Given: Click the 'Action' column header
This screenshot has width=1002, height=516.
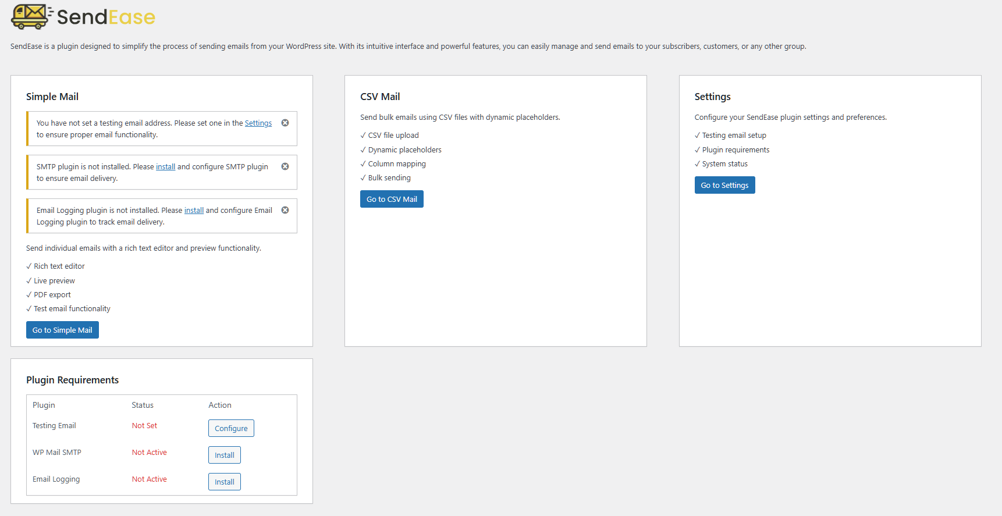Looking at the screenshot, I should [220, 405].
